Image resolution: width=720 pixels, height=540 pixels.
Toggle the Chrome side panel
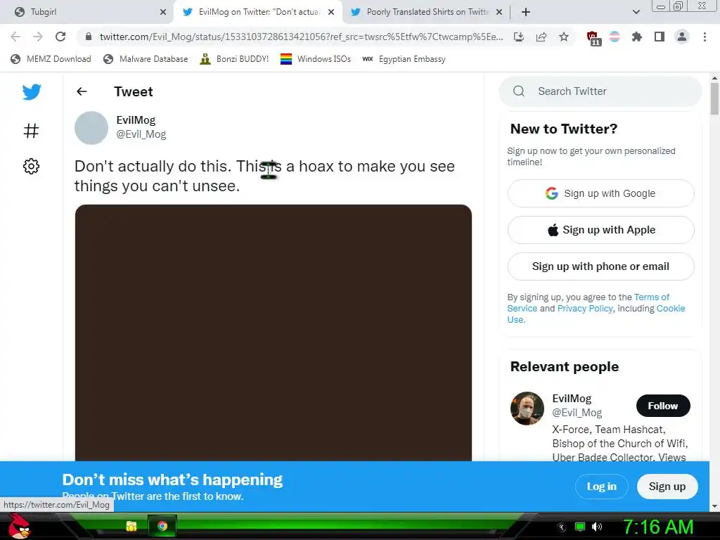click(660, 37)
